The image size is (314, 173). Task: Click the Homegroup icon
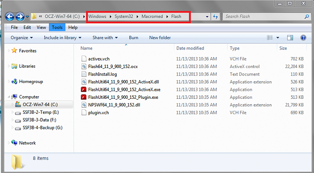14,82
